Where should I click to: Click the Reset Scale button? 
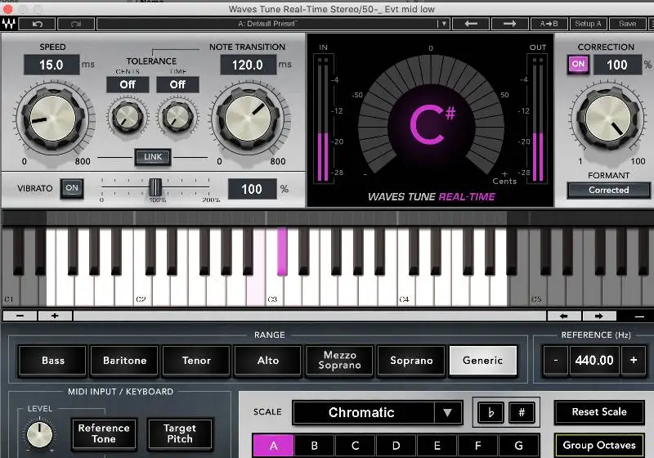click(x=599, y=412)
